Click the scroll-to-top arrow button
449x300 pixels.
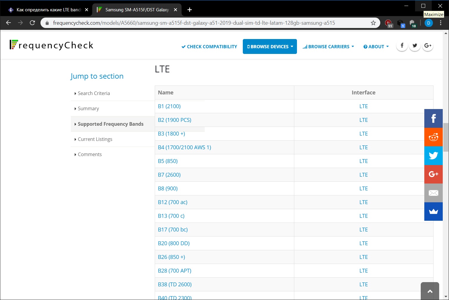click(x=430, y=291)
